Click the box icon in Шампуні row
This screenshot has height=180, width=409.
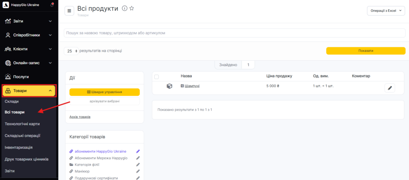click(x=169, y=86)
